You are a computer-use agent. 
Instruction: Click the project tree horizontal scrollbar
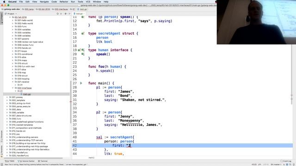[x=33, y=158]
